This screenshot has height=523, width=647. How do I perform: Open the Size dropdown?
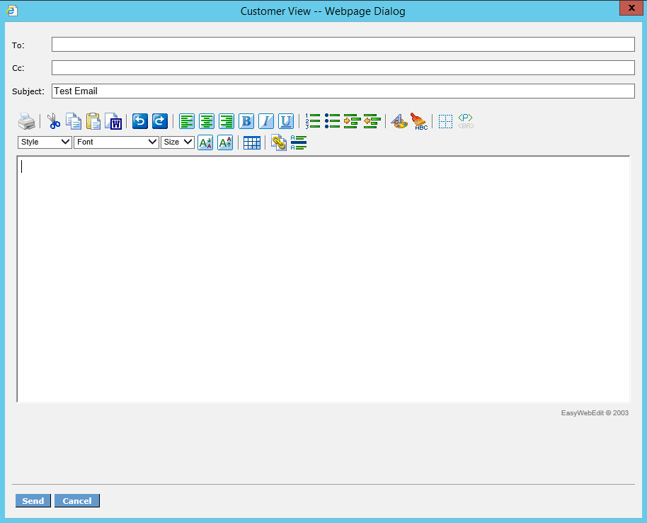tap(178, 142)
